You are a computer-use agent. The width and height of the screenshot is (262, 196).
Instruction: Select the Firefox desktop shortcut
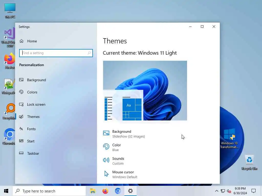pyautogui.click(x=9, y=61)
